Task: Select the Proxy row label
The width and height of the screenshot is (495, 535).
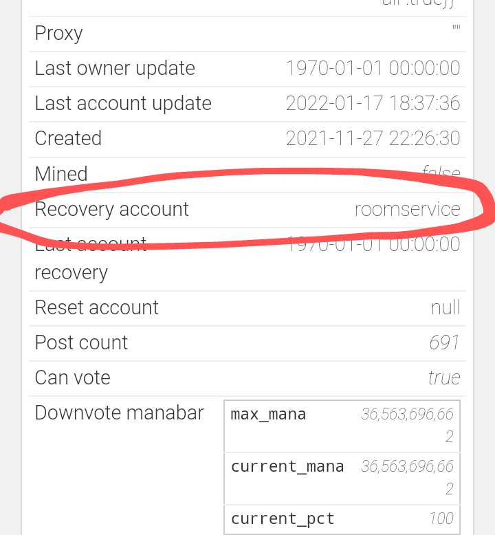Action: (x=58, y=34)
